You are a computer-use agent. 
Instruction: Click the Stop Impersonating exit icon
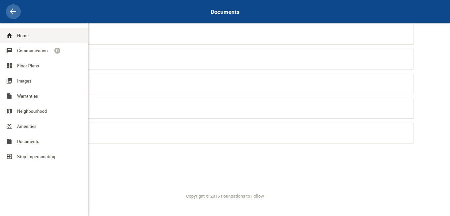10,156
